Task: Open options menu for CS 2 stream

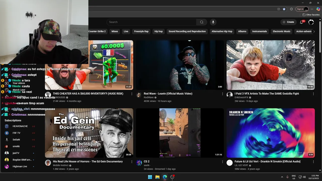Action: pyautogui.click(x=222, y=162)
